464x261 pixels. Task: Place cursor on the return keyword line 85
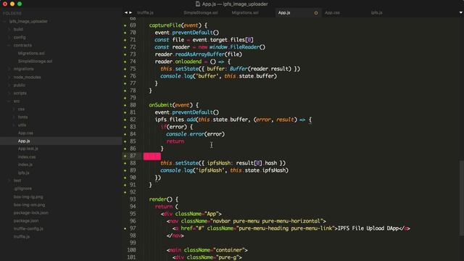click(175, 141)
